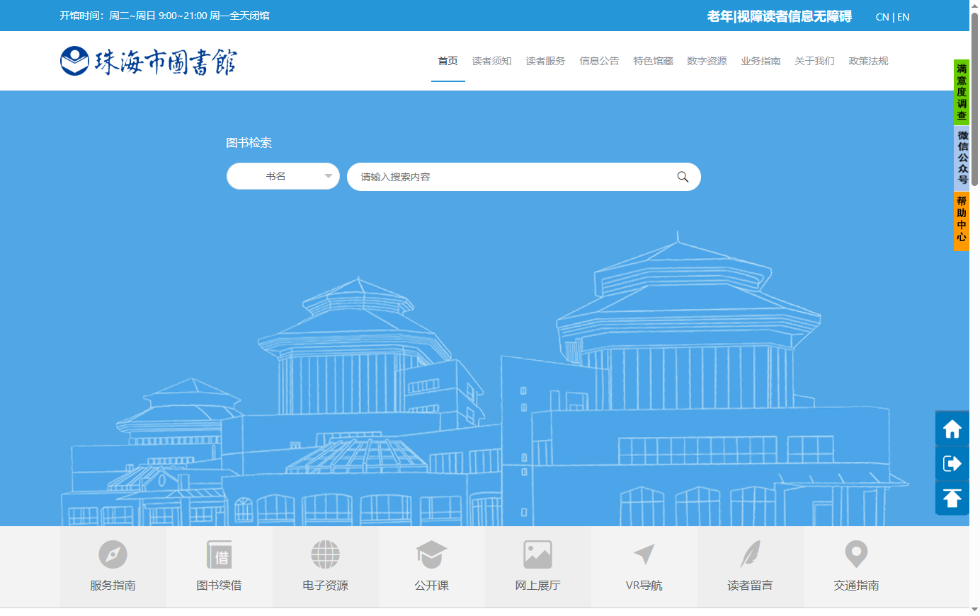The width and height of the screenshot is (980, 616).
Task: Click the 图书续借 label text
Action: pos(220,586)
